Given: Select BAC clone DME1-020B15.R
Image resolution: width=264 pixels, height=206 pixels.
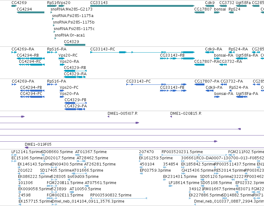Looking at the screenshot, I should pos(171,117).
